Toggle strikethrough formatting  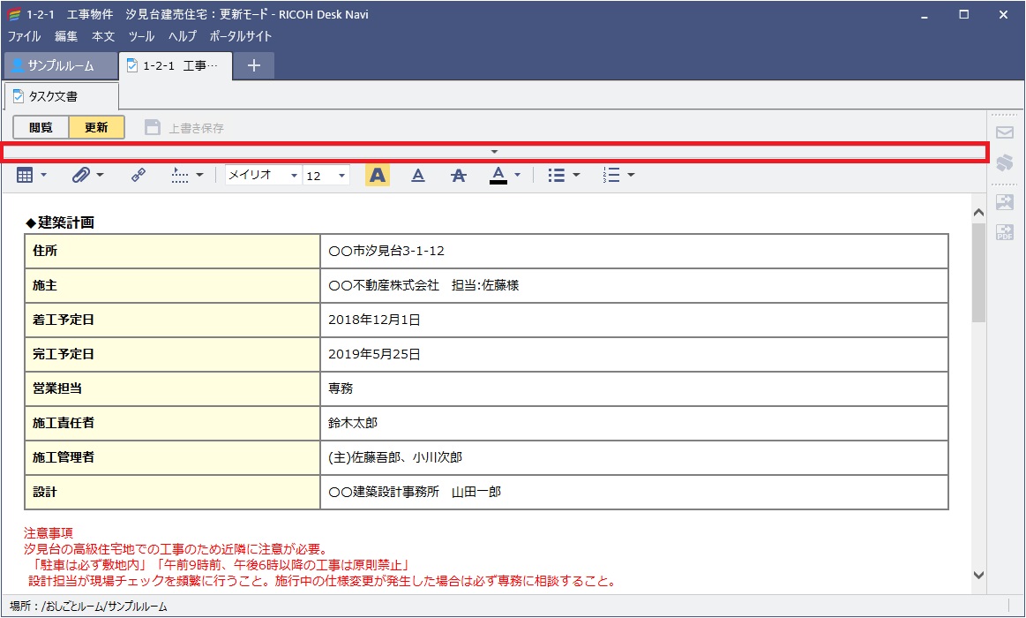(x=458, y=175)
